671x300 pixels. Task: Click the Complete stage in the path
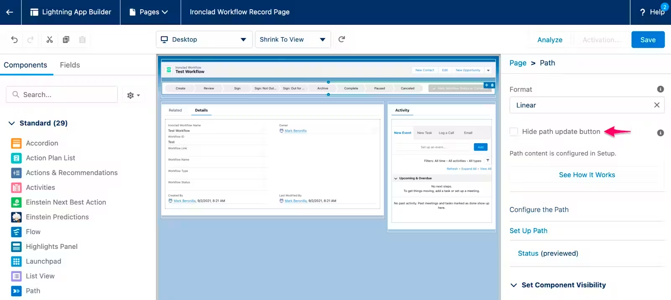click(x=351, y=88)
